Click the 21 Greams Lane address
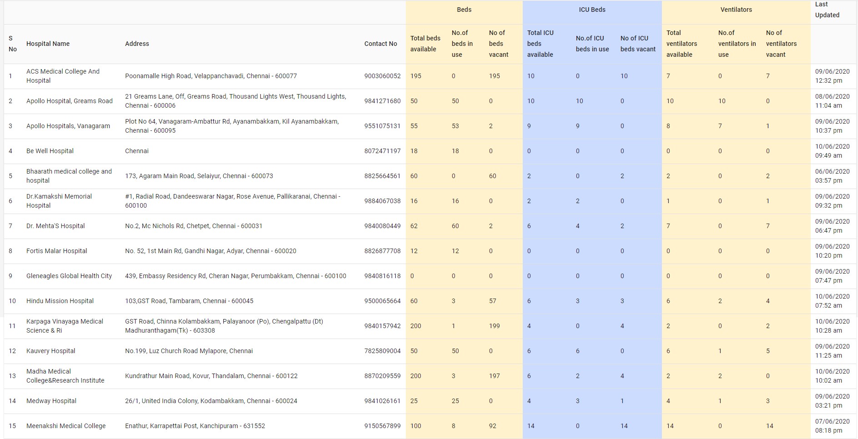The image size is (858, 439). pos(236,101)
